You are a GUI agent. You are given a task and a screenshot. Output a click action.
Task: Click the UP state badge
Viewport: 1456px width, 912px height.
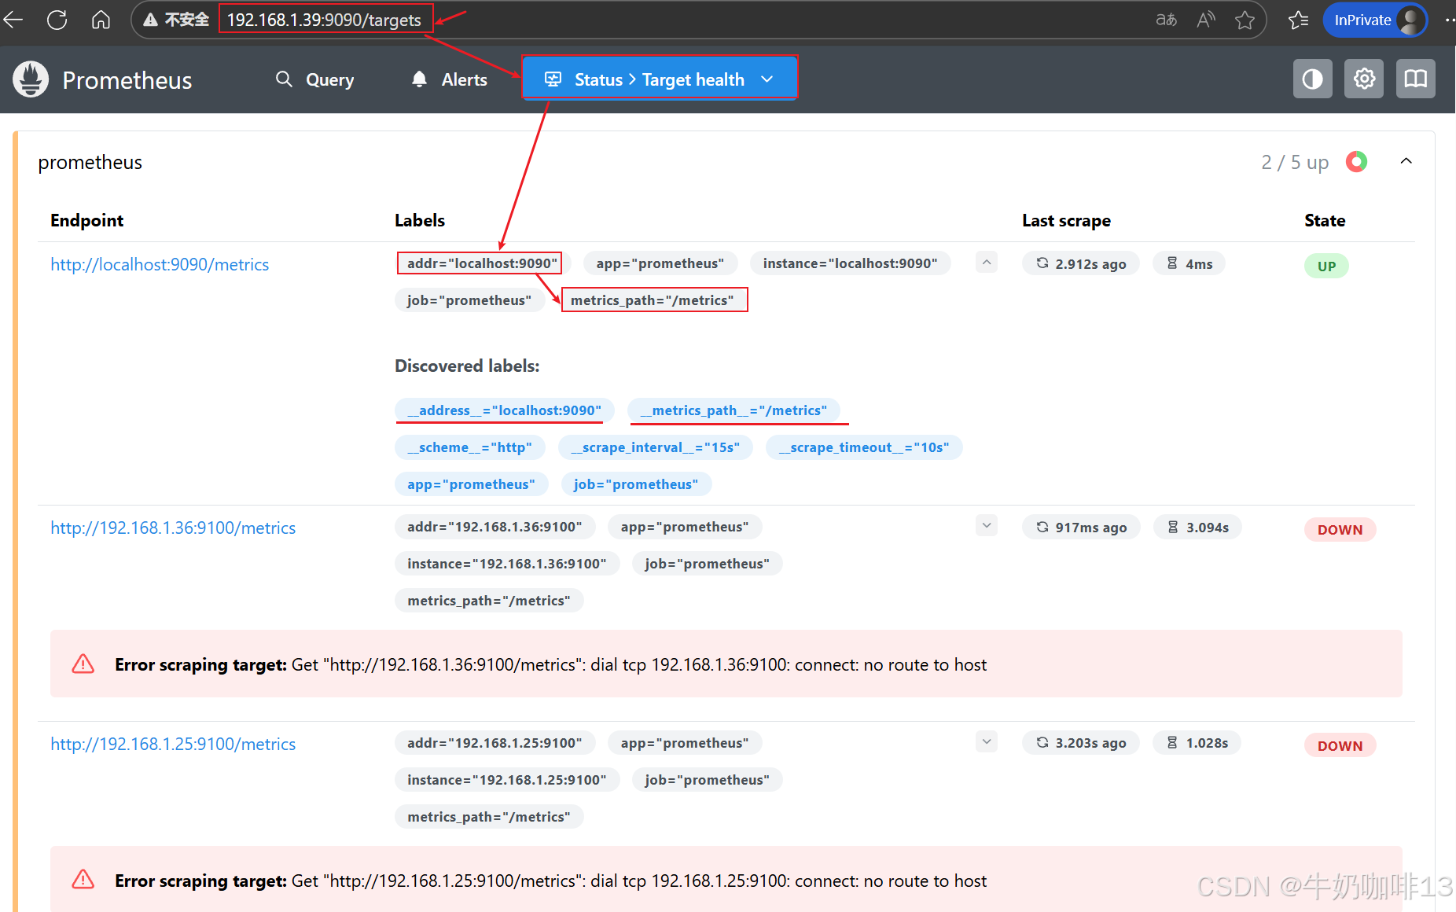(1326, 267)
